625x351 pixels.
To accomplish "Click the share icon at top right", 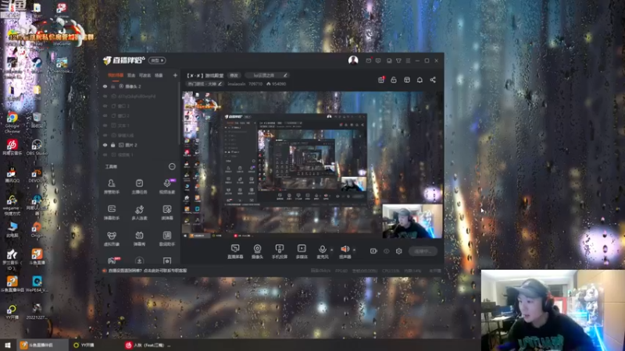I will tap(433, 80).
